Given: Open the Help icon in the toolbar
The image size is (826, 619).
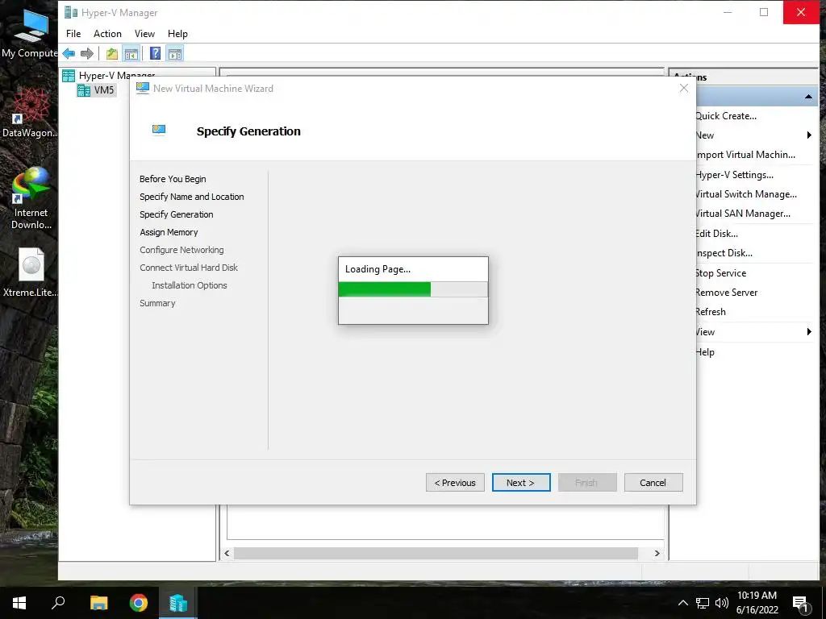Looking at the screenshot, I should click(156, 53).
